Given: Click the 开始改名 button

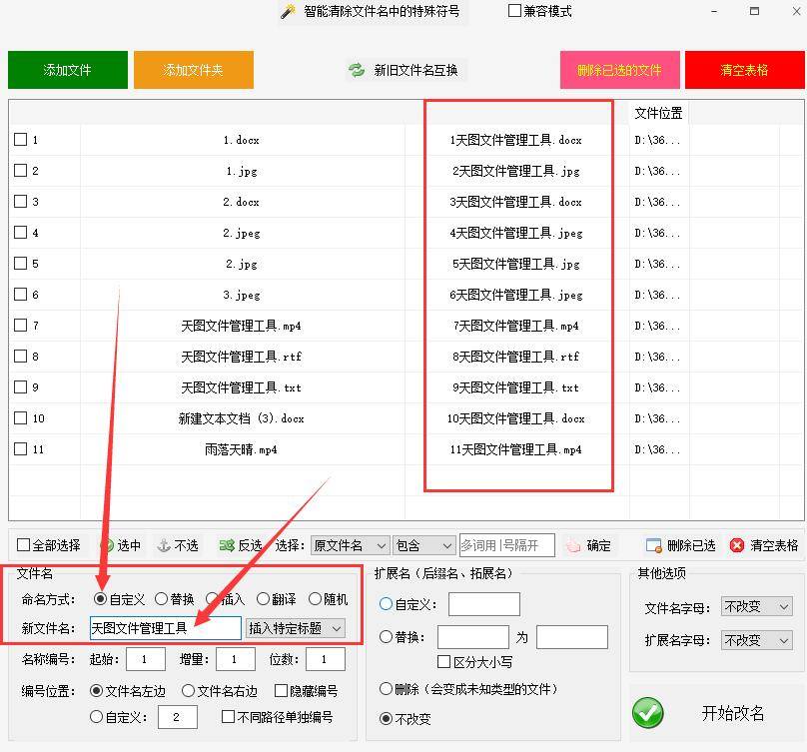Looking at the screenshot, I should click(717, 713).
